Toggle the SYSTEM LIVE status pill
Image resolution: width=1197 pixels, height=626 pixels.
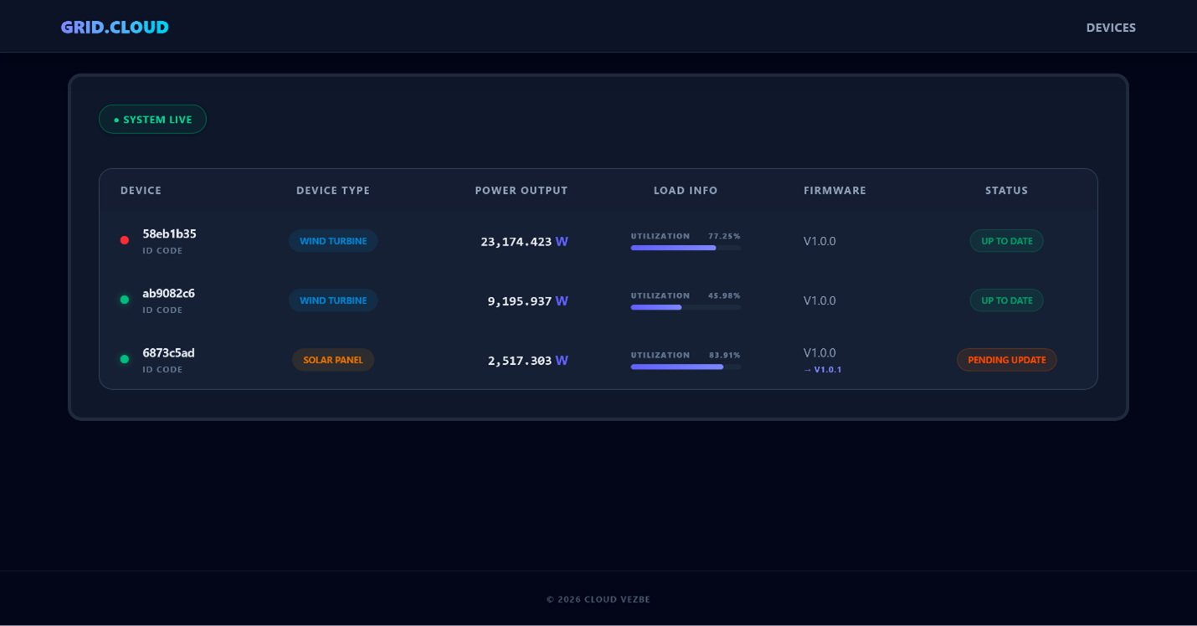click(x=152, y=119)
